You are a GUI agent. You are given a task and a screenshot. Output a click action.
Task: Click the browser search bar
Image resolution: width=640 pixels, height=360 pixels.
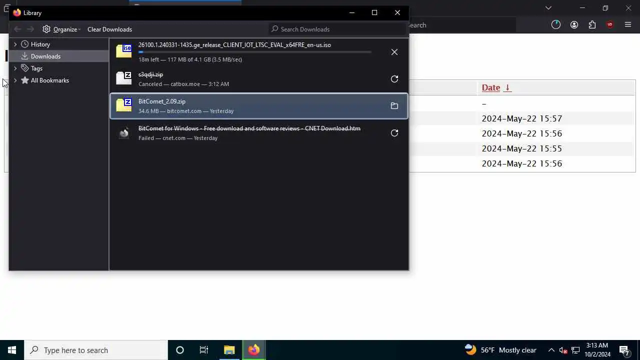462,25
